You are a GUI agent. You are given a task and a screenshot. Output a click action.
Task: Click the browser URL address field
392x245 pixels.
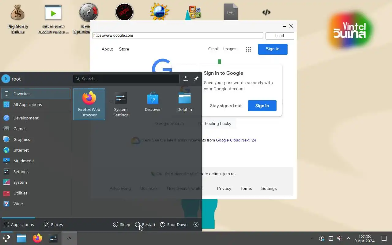[x=178, y=36]
